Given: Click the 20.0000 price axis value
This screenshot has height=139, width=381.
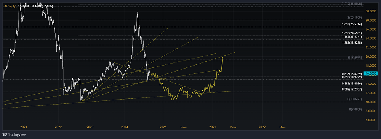Looking at the screenshot, I should 371,57.
